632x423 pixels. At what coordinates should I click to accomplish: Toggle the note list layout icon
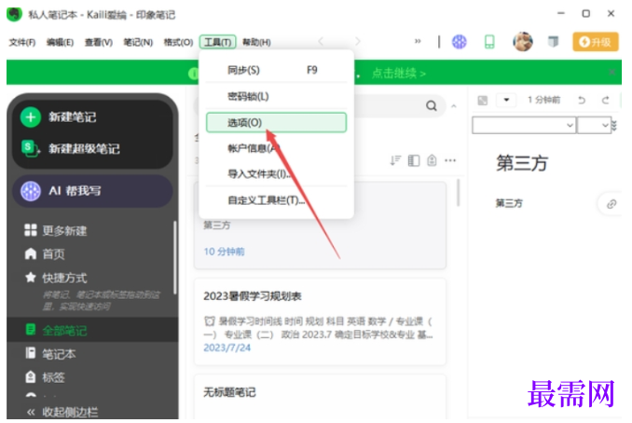click(414, 160)
